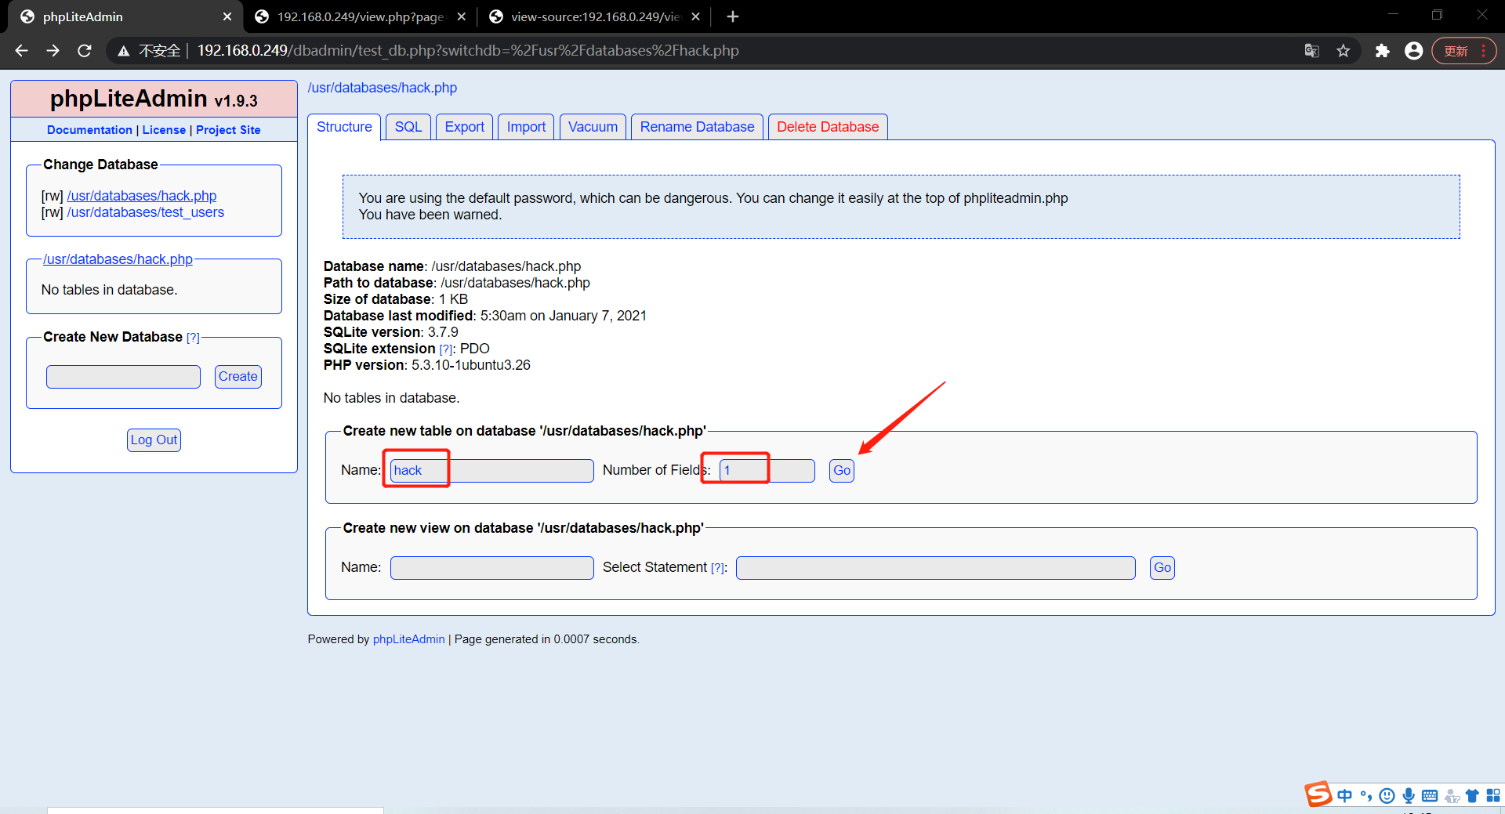Viewport: 1505px width, 814px height.
Task: Open the Rename Database tab
Action: point(697,127)
